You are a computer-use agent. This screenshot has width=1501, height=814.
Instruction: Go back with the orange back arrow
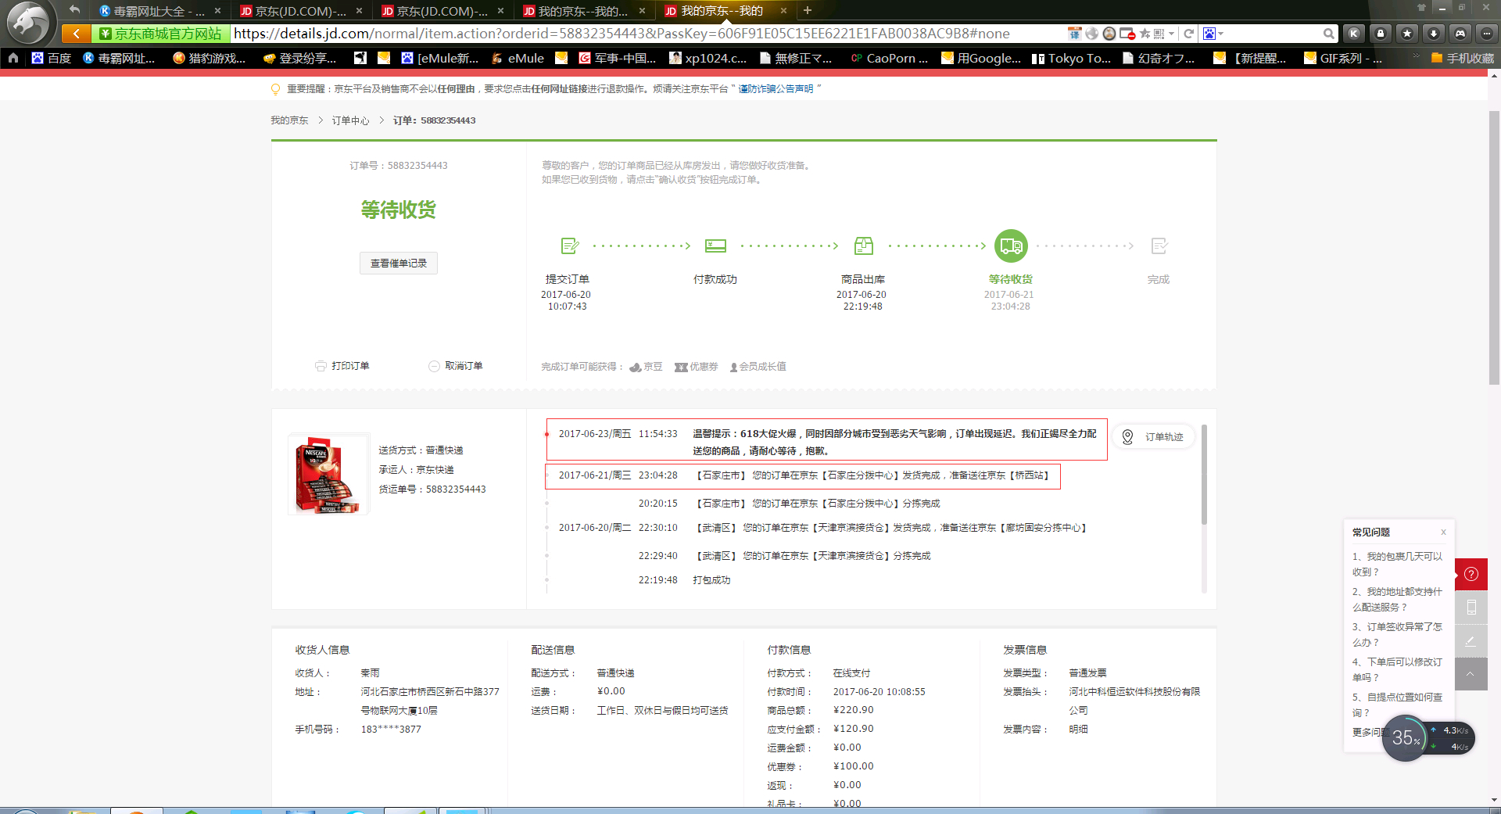(76, 34)
